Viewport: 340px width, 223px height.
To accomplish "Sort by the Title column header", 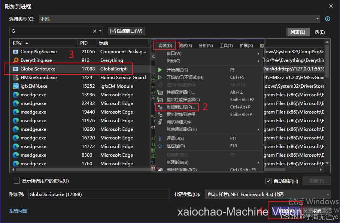I will tap(122, 43).
